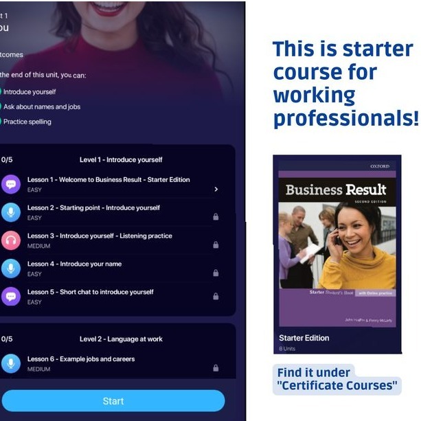Click the microphone icon for Lesson 6
421x421 pixels.
[x=11, y=363]
